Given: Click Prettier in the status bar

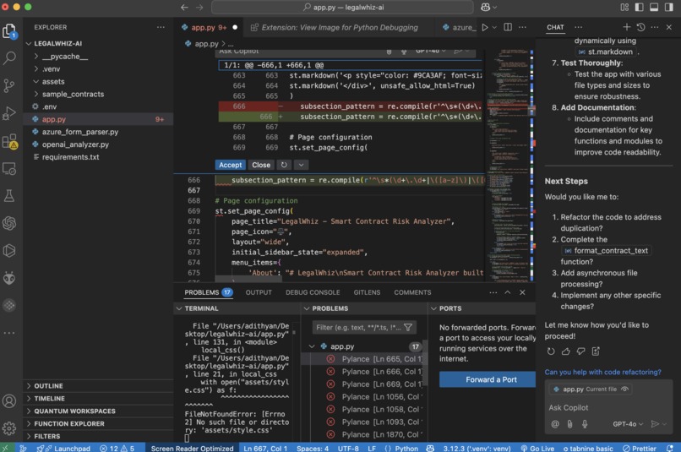Looking at the screenshot, I should pyautogui.click(x=640, y=448).
